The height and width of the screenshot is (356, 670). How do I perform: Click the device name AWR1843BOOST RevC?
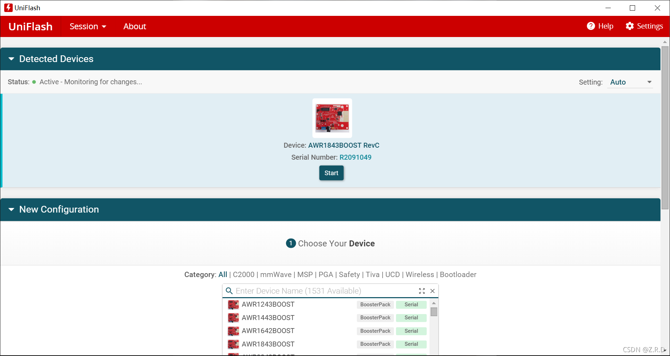(344, 145)
